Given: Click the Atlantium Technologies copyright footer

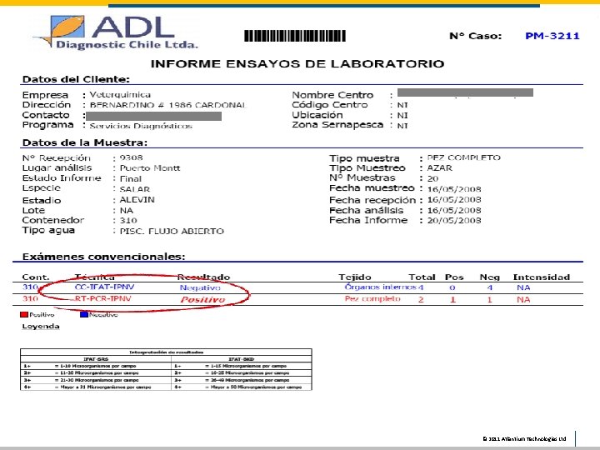Looking at the screenshot, I should [x=525, y=439].
